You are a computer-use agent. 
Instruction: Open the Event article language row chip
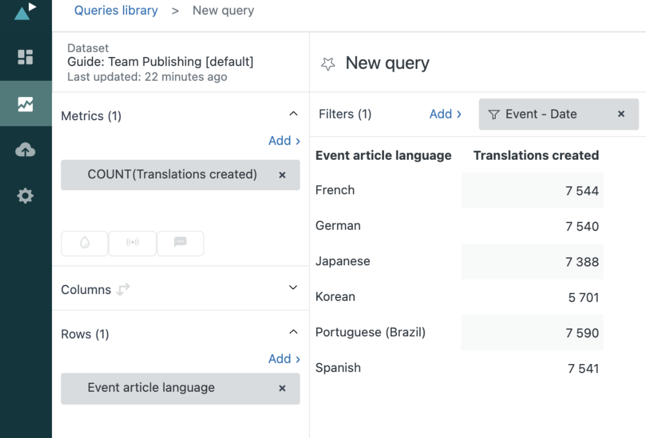click(x=181, y=388)
